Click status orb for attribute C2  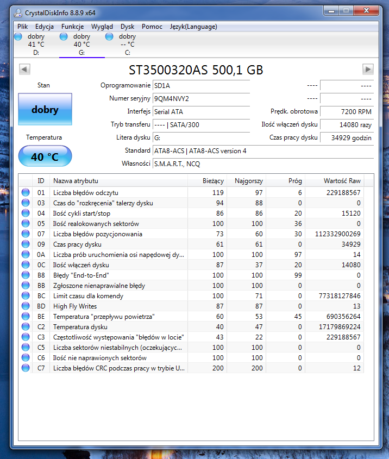[x=26, y=326]
